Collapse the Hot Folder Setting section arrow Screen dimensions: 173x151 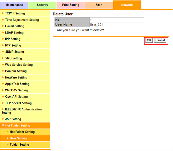pyautogui.click(x=3, y=125)
